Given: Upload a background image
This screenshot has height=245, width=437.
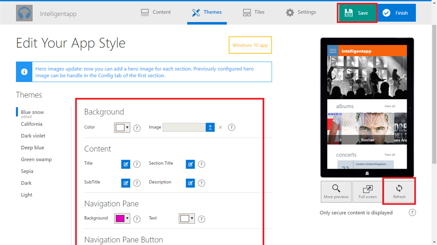Looking at the screenshot, I should (x=210, y=127).
